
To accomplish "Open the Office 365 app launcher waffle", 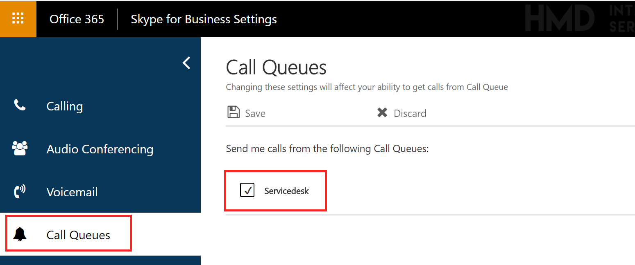I will 18,18.
